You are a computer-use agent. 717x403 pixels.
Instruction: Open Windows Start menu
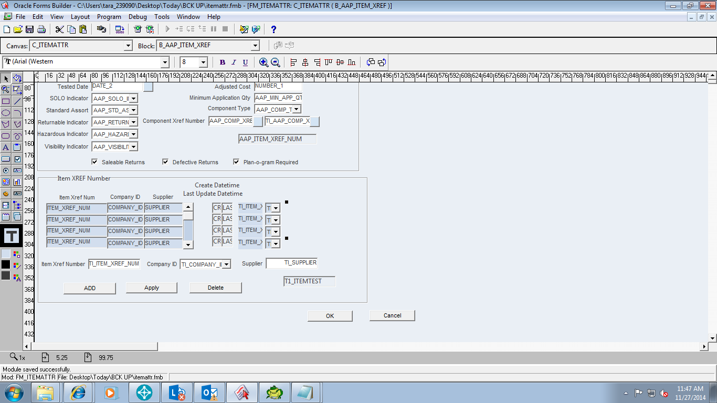[14, 393]
